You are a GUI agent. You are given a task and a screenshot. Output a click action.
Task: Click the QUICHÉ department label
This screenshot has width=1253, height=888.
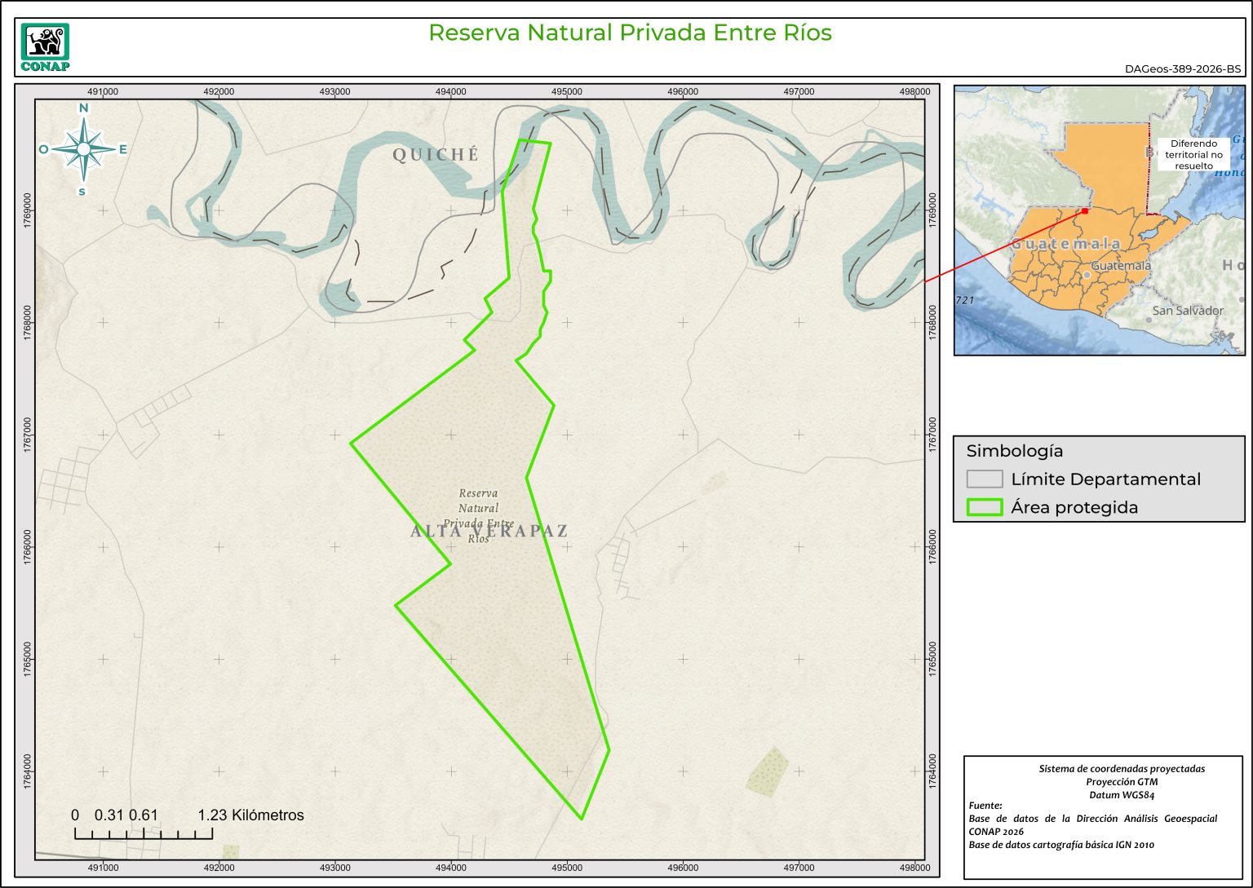click(436, 154)
